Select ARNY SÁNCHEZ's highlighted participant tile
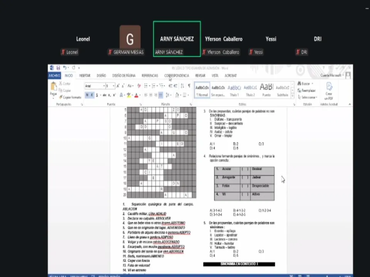 pos(177,39)
